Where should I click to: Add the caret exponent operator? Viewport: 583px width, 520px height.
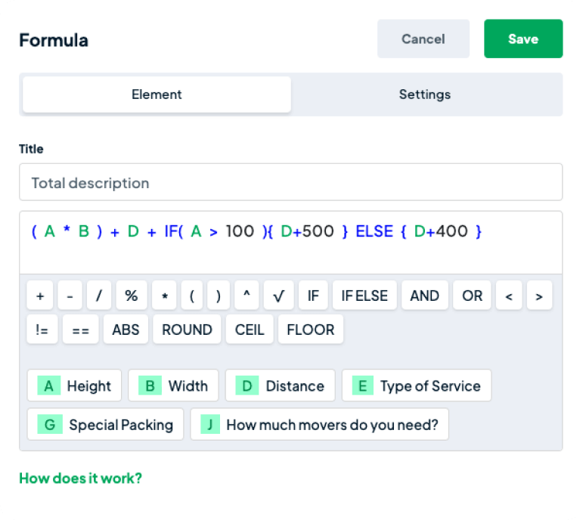click(247, 296)
